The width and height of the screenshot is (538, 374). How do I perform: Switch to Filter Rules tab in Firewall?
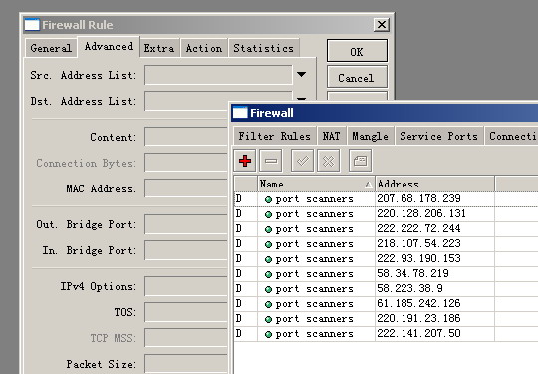point(275,136)
